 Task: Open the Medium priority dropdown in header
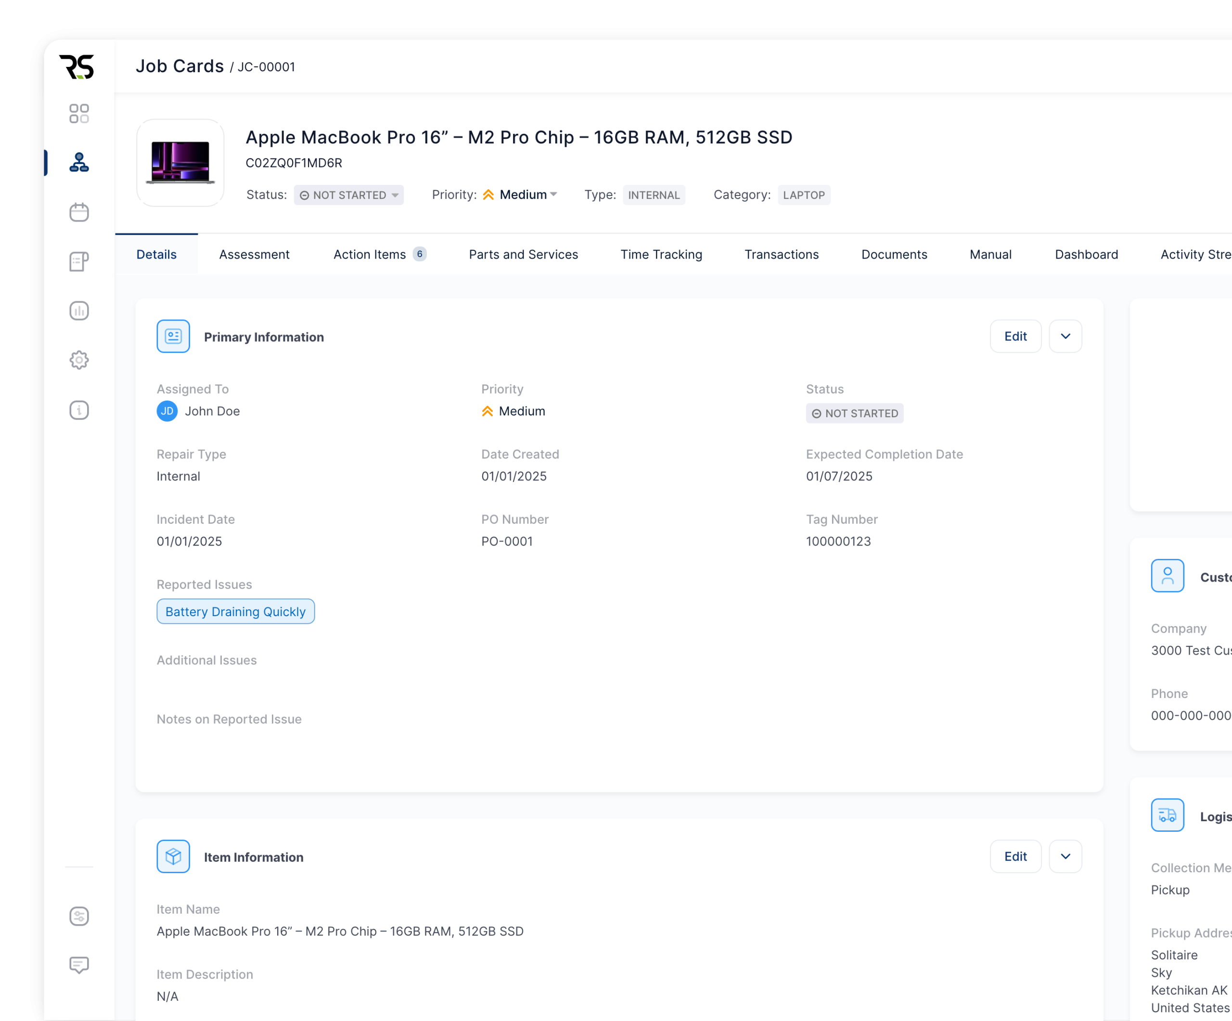520,195
